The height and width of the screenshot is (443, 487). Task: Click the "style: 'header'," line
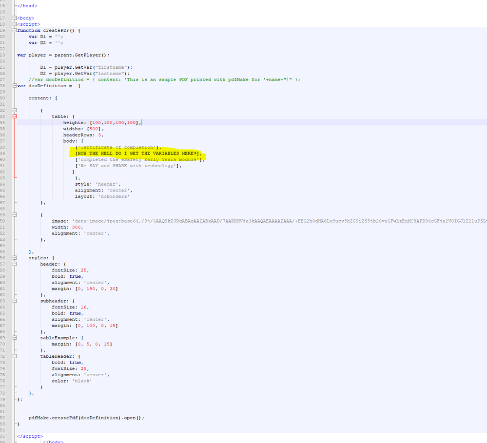98,184
